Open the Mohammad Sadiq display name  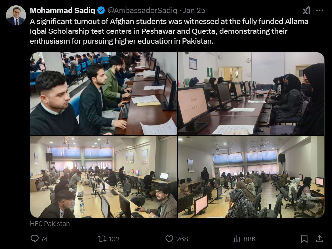pos(62,10)
